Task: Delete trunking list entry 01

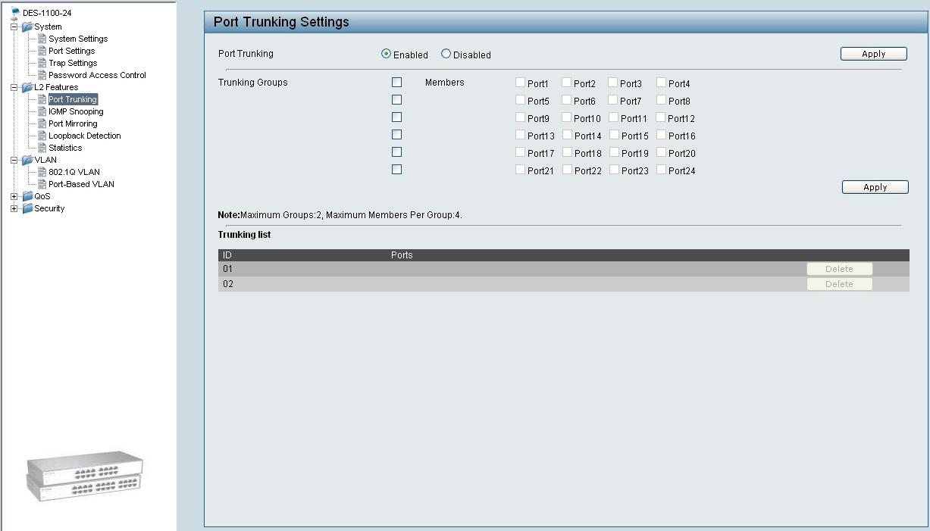Action: tap(839, 269)
